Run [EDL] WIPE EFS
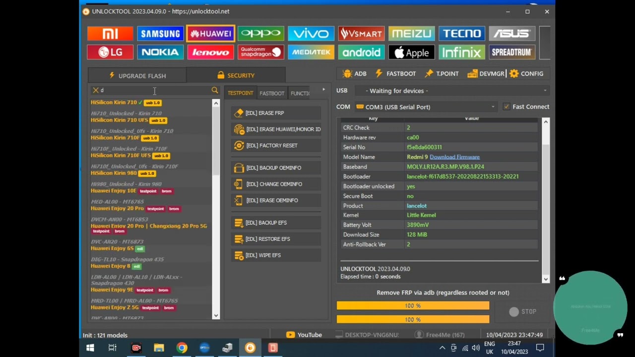This screenshot has width=635, height=357. point(276,256)
